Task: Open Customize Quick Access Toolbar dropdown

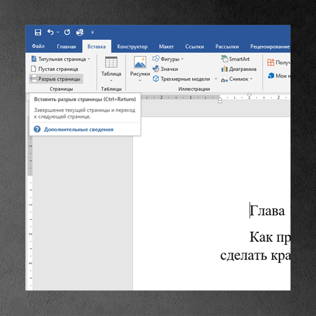Action: 93,32
